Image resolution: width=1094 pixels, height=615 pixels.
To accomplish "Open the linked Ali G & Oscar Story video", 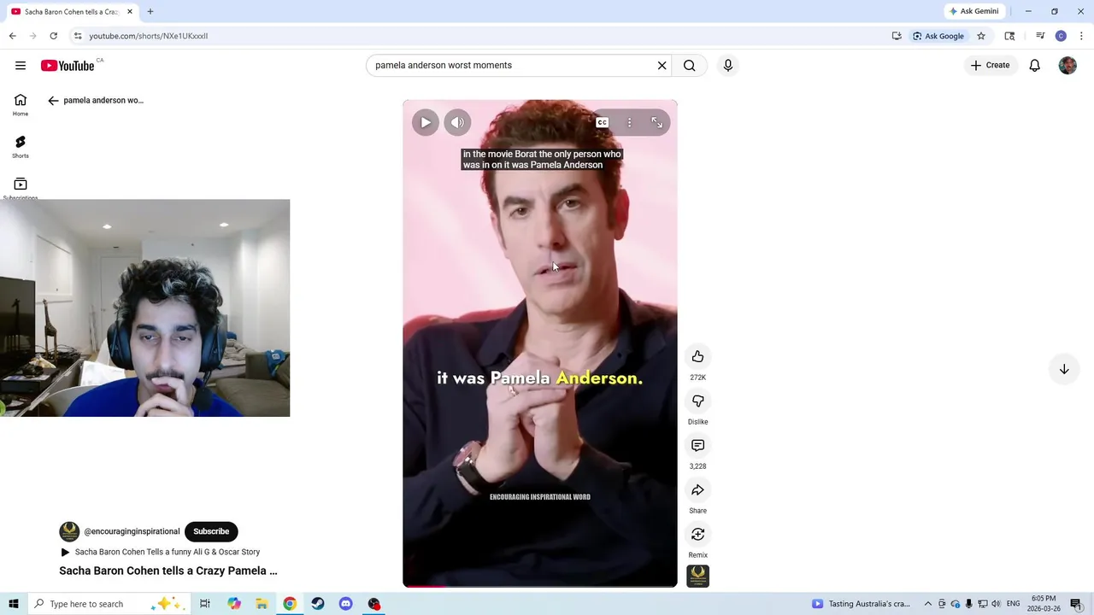I will click(x=160, y=552).
